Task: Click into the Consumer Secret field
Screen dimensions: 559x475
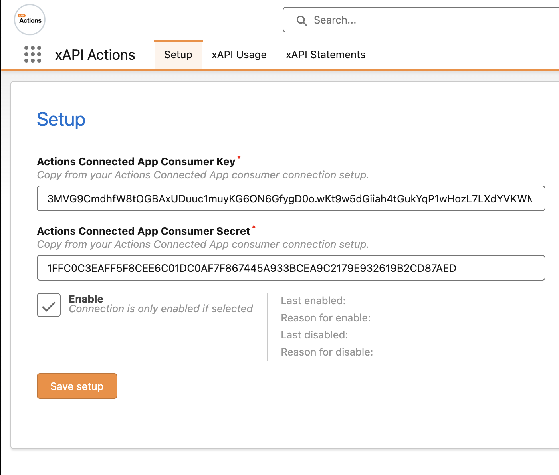Action: pos(291,268)
